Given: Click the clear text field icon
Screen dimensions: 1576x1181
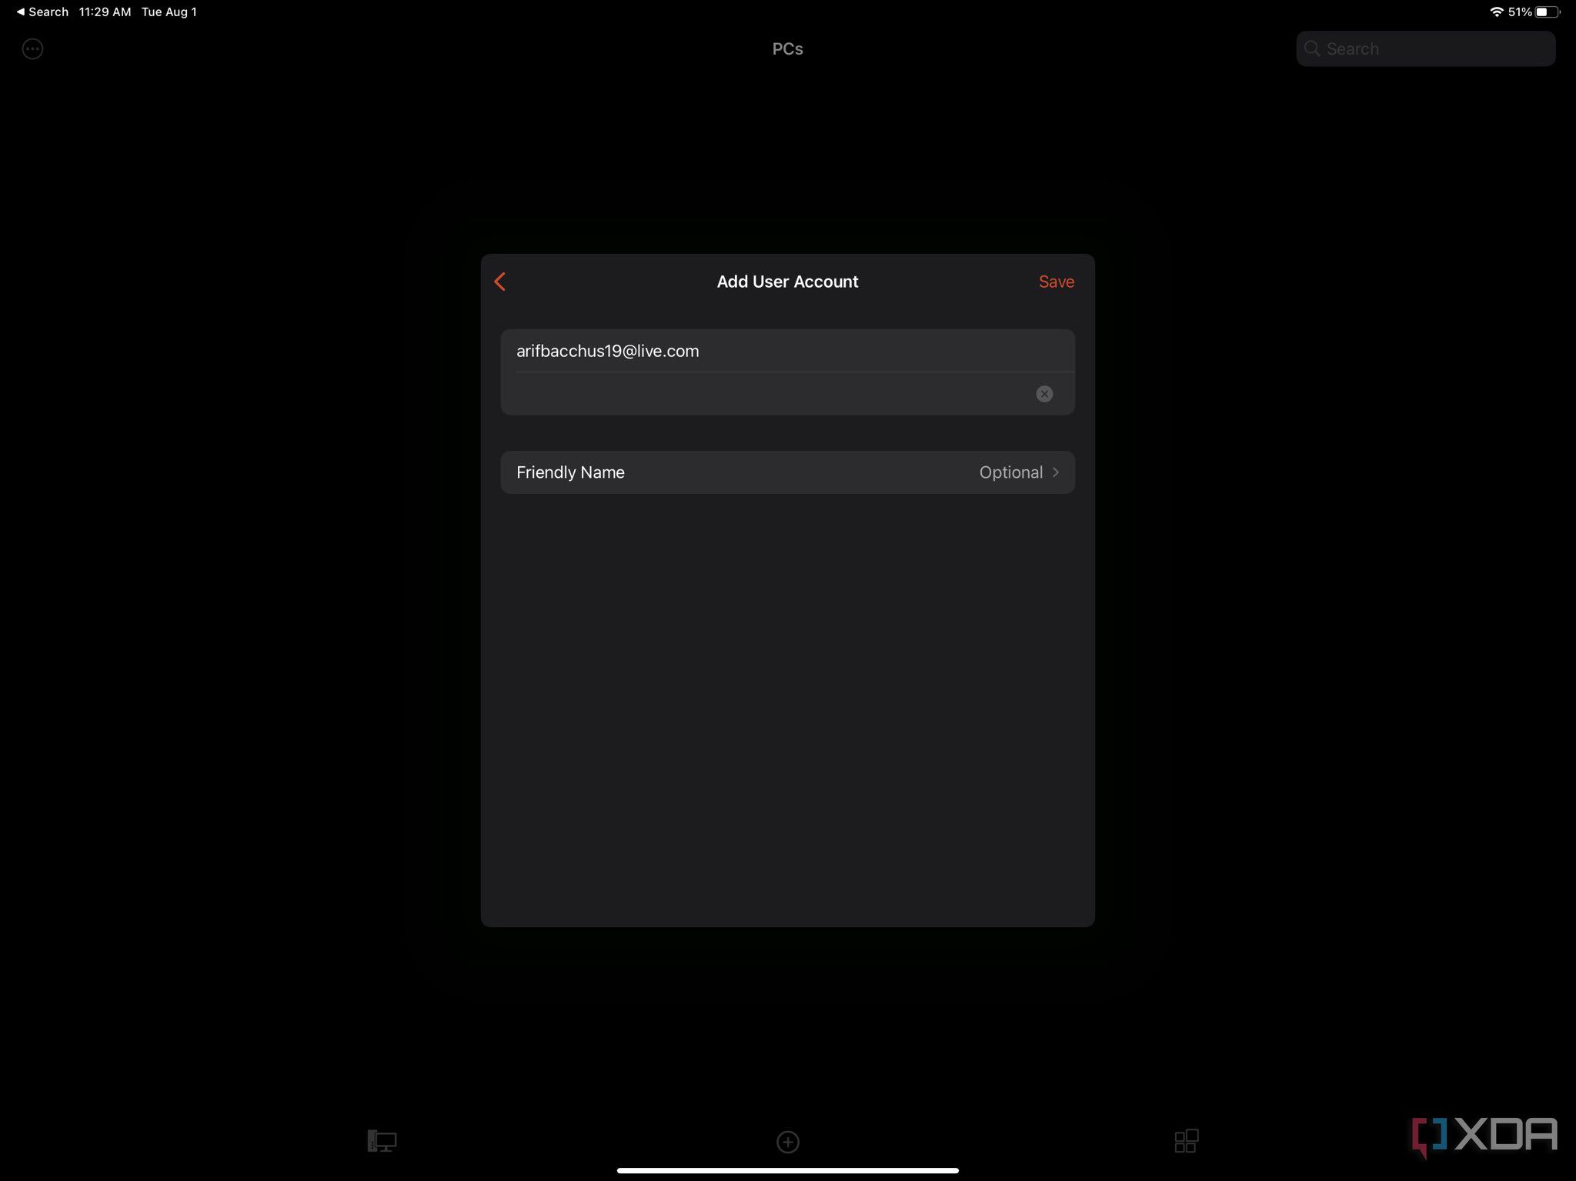Looking at the screenshot, I should (1045, 393).
